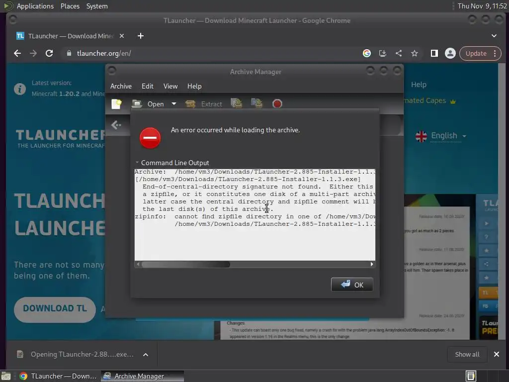This screenshot has width=509, height=382.
Task: Open the View menu
Action: tap(170, 87)
